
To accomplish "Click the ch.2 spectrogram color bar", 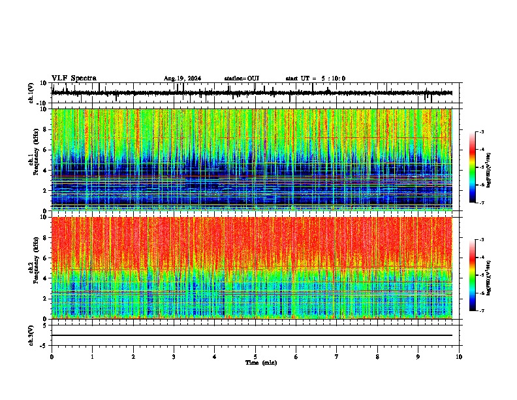I will pyautogui.click(x=473, y=275).
